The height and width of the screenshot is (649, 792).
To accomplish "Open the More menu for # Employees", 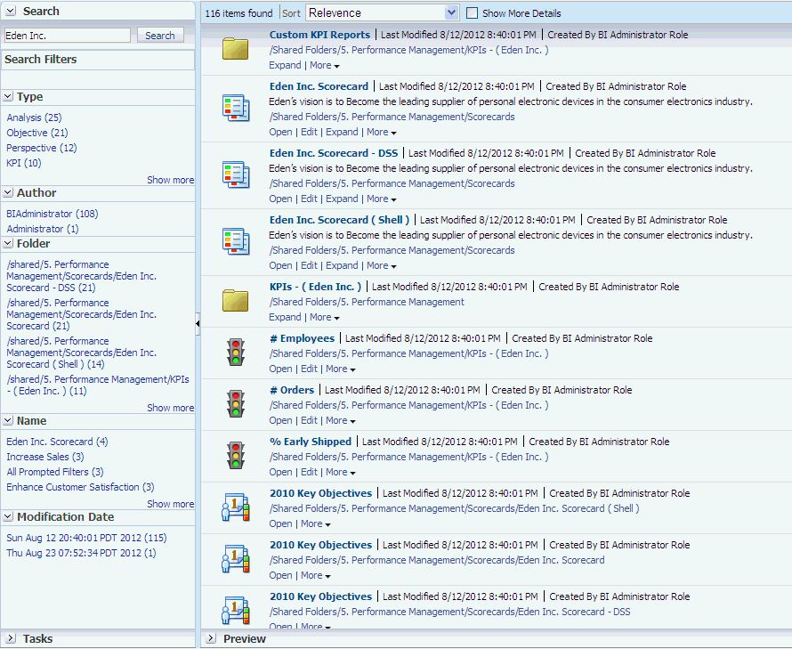I will [340, 369].
